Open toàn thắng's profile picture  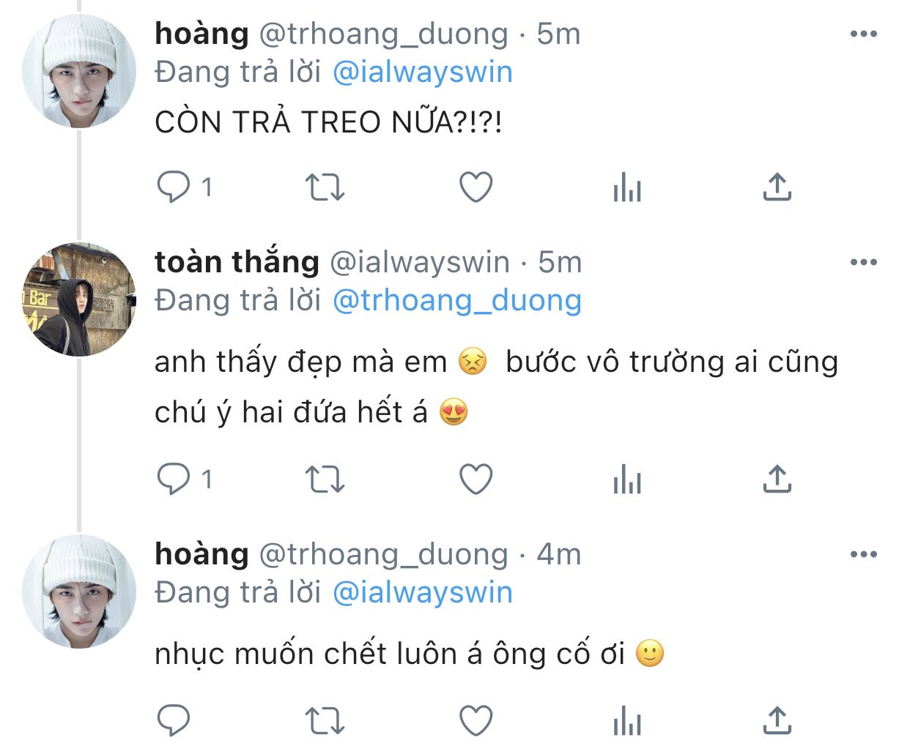pos(79,299)
